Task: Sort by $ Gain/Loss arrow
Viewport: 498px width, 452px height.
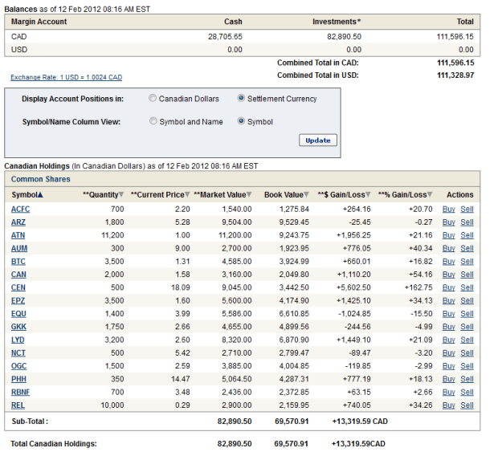Action: (x=368, y=195)
